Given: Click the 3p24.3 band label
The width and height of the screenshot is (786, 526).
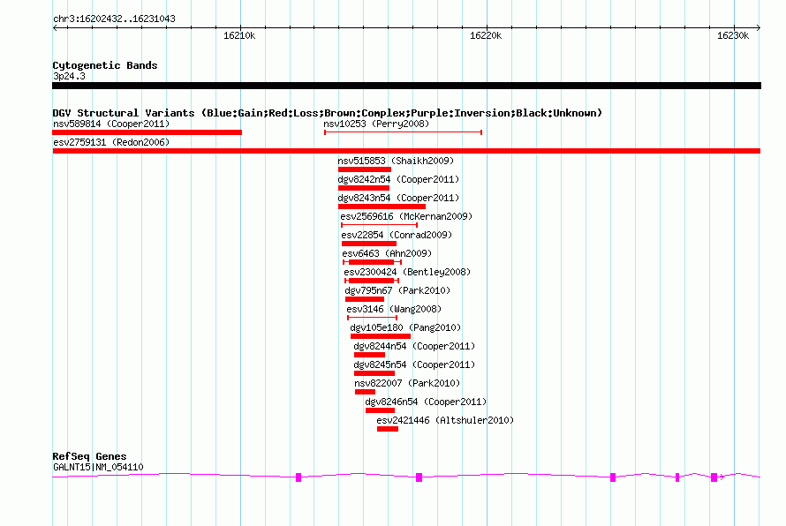Looking at the screenshot, I should [69, 76].
